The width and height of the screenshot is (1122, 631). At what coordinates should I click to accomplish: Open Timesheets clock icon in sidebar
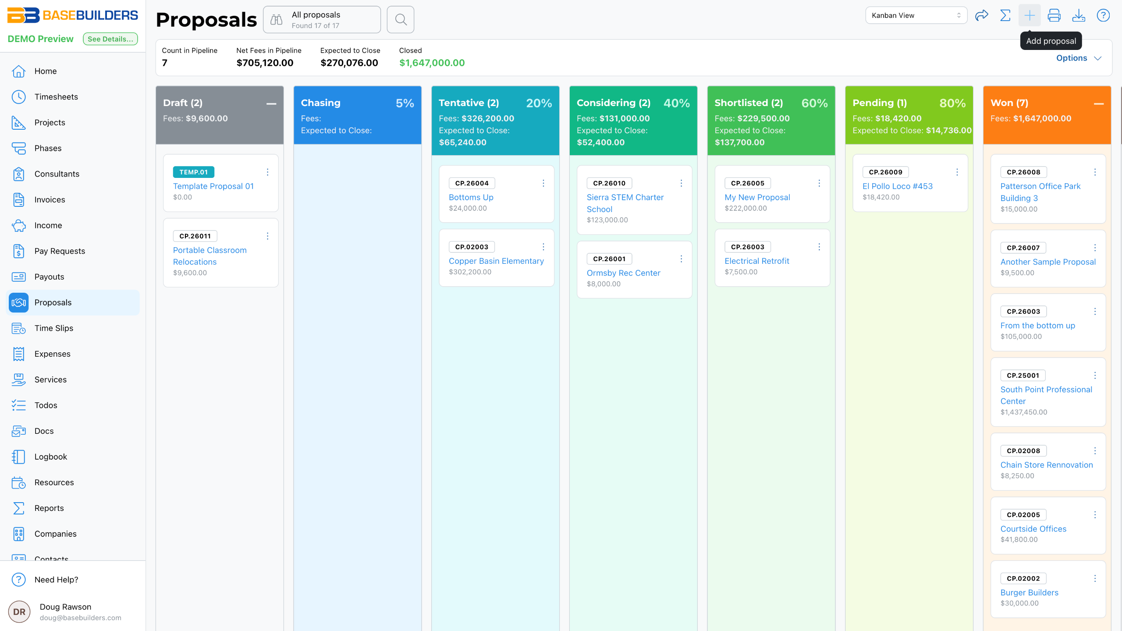point(18,97)
